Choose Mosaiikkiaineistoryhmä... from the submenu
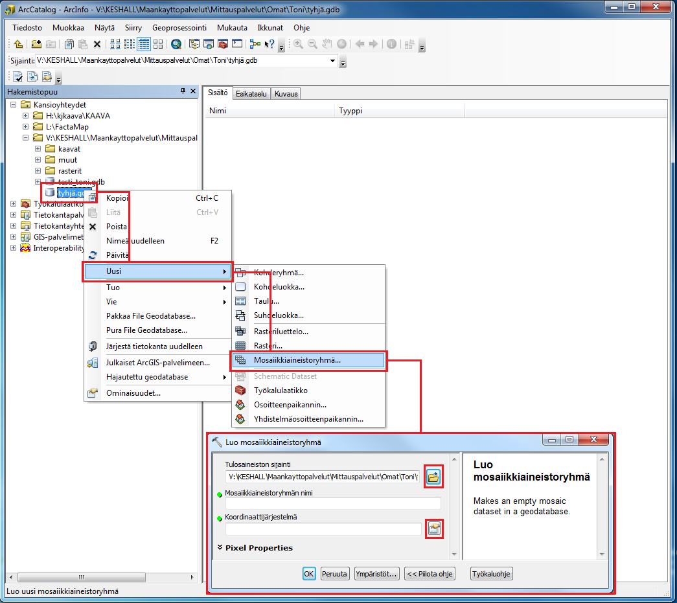Screen dimensions: 677x603 pos(308,360)
